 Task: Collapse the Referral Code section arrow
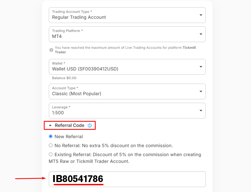pyautogui.click(x=50, y=125)
